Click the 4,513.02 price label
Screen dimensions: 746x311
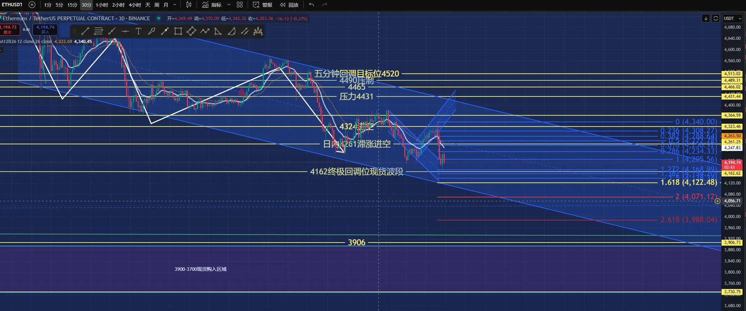(732, 74)
